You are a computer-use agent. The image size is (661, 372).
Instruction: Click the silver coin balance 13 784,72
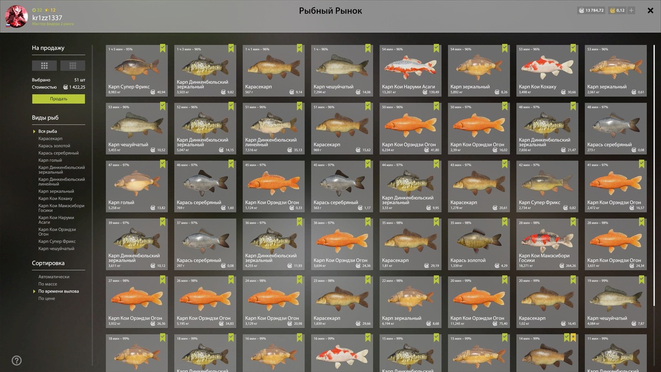[x=591, y=10]
